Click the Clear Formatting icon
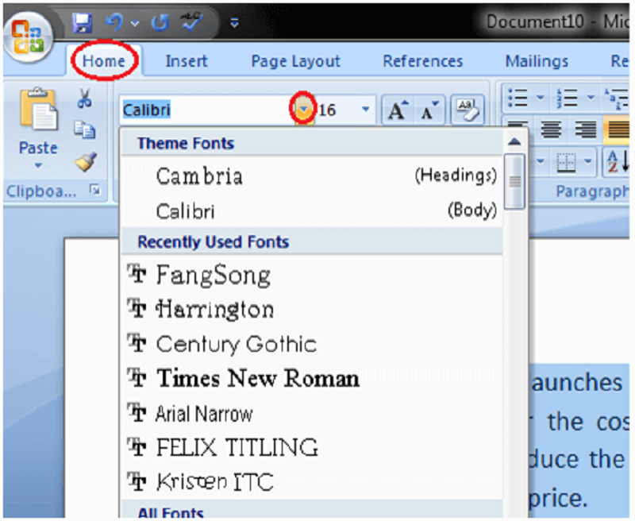Viewport: 635px width, 521px height. click(x=468, y=111)
